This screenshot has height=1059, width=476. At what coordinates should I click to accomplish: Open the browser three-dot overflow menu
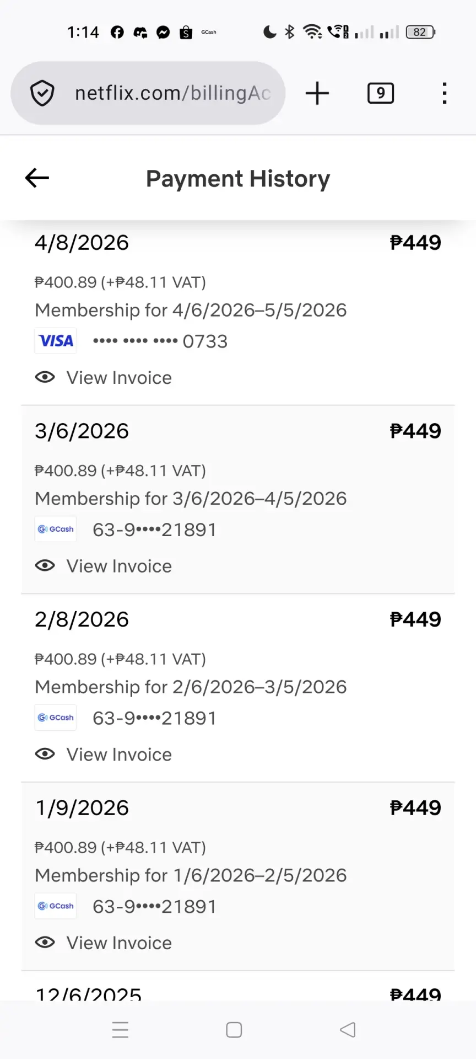click(x=445, y=93)
